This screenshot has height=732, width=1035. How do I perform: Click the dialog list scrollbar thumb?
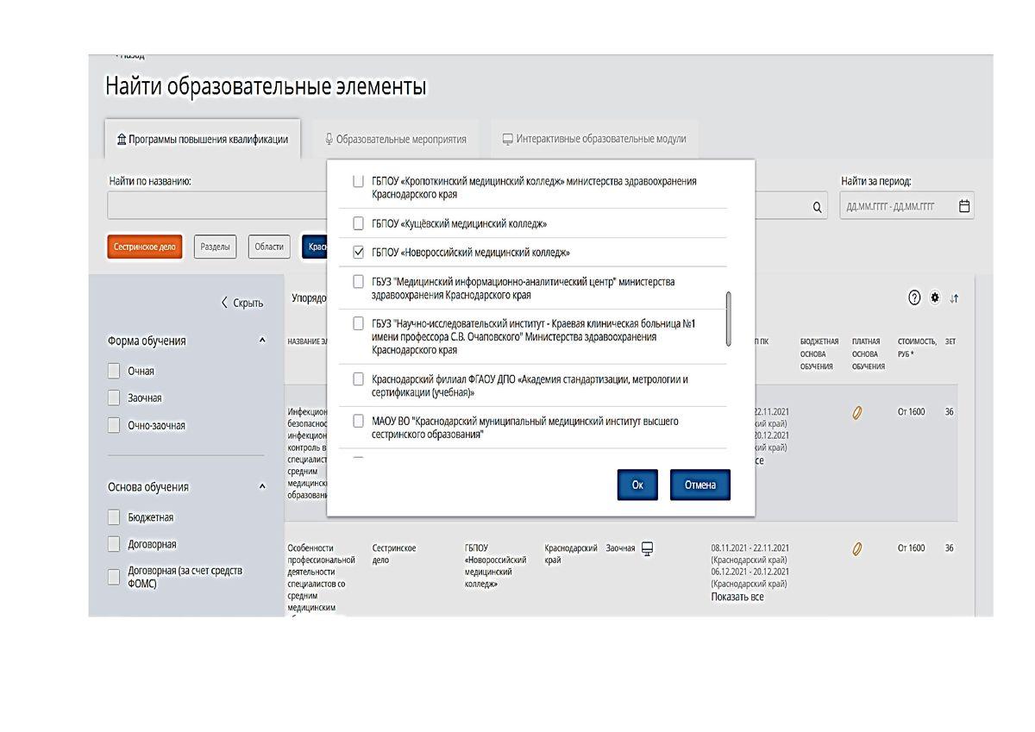[729, 318]
